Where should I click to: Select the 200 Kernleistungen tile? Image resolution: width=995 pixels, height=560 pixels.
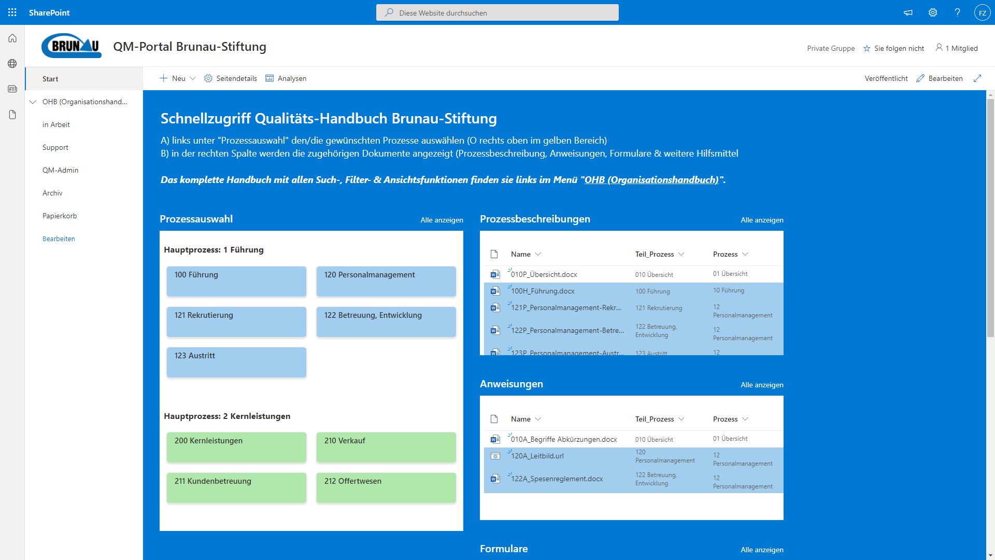pos(236,447)
